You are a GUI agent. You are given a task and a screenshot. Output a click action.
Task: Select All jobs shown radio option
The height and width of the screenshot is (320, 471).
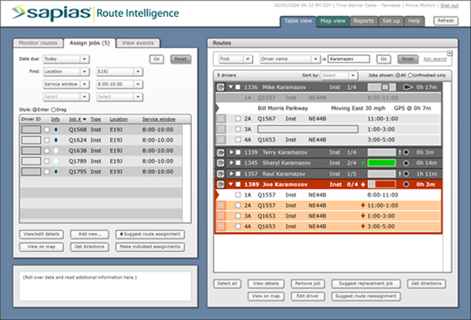398,75
